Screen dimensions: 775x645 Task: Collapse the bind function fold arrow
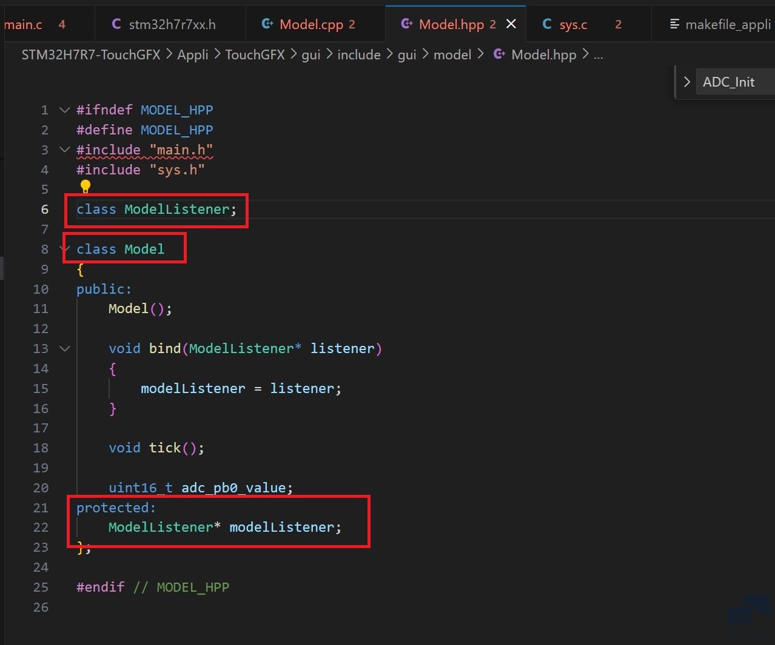pyautogui.click(x=65, y=348)
